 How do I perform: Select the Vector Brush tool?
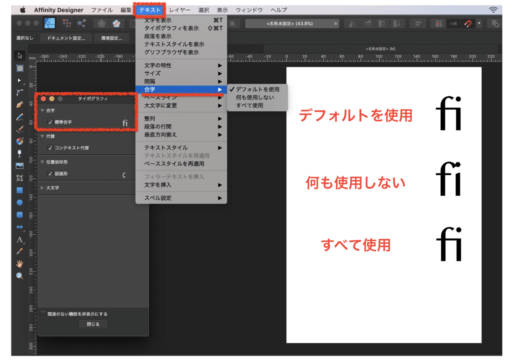click(20, 129)
